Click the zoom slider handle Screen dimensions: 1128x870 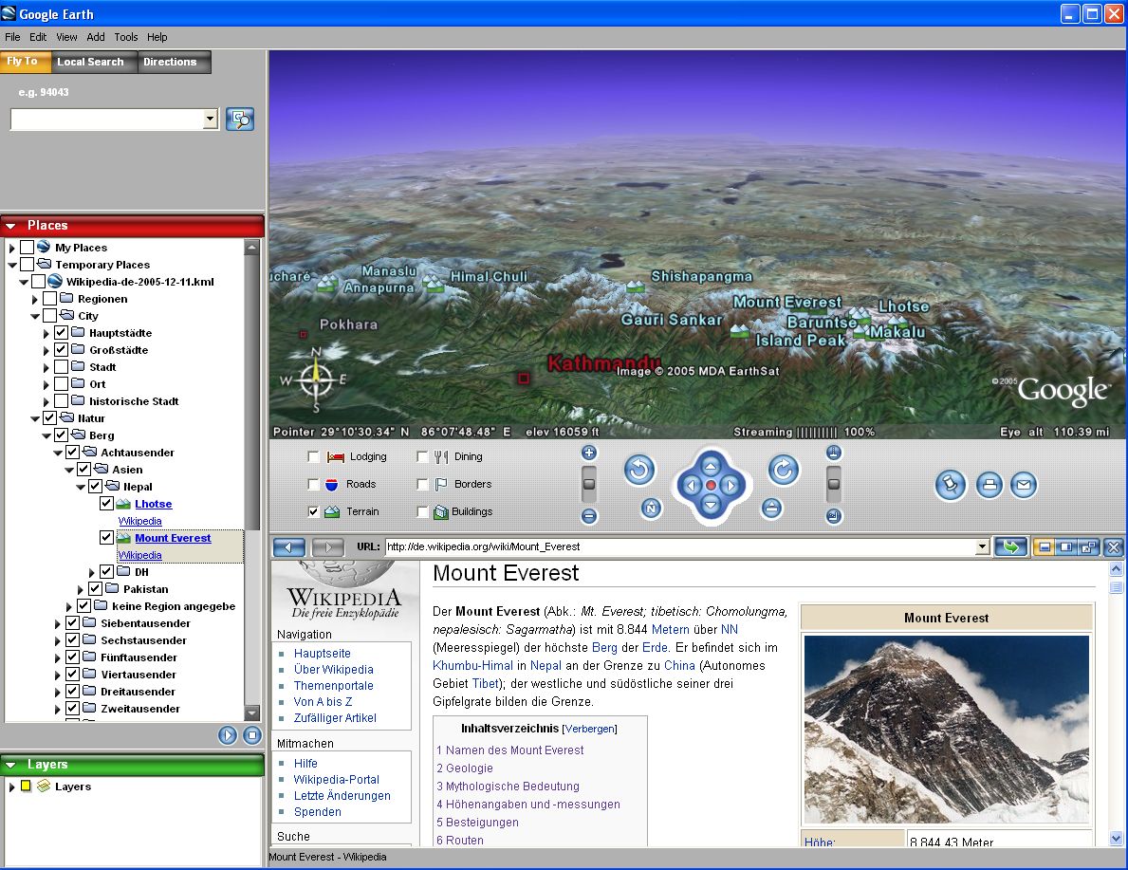[x=588, y=484]
